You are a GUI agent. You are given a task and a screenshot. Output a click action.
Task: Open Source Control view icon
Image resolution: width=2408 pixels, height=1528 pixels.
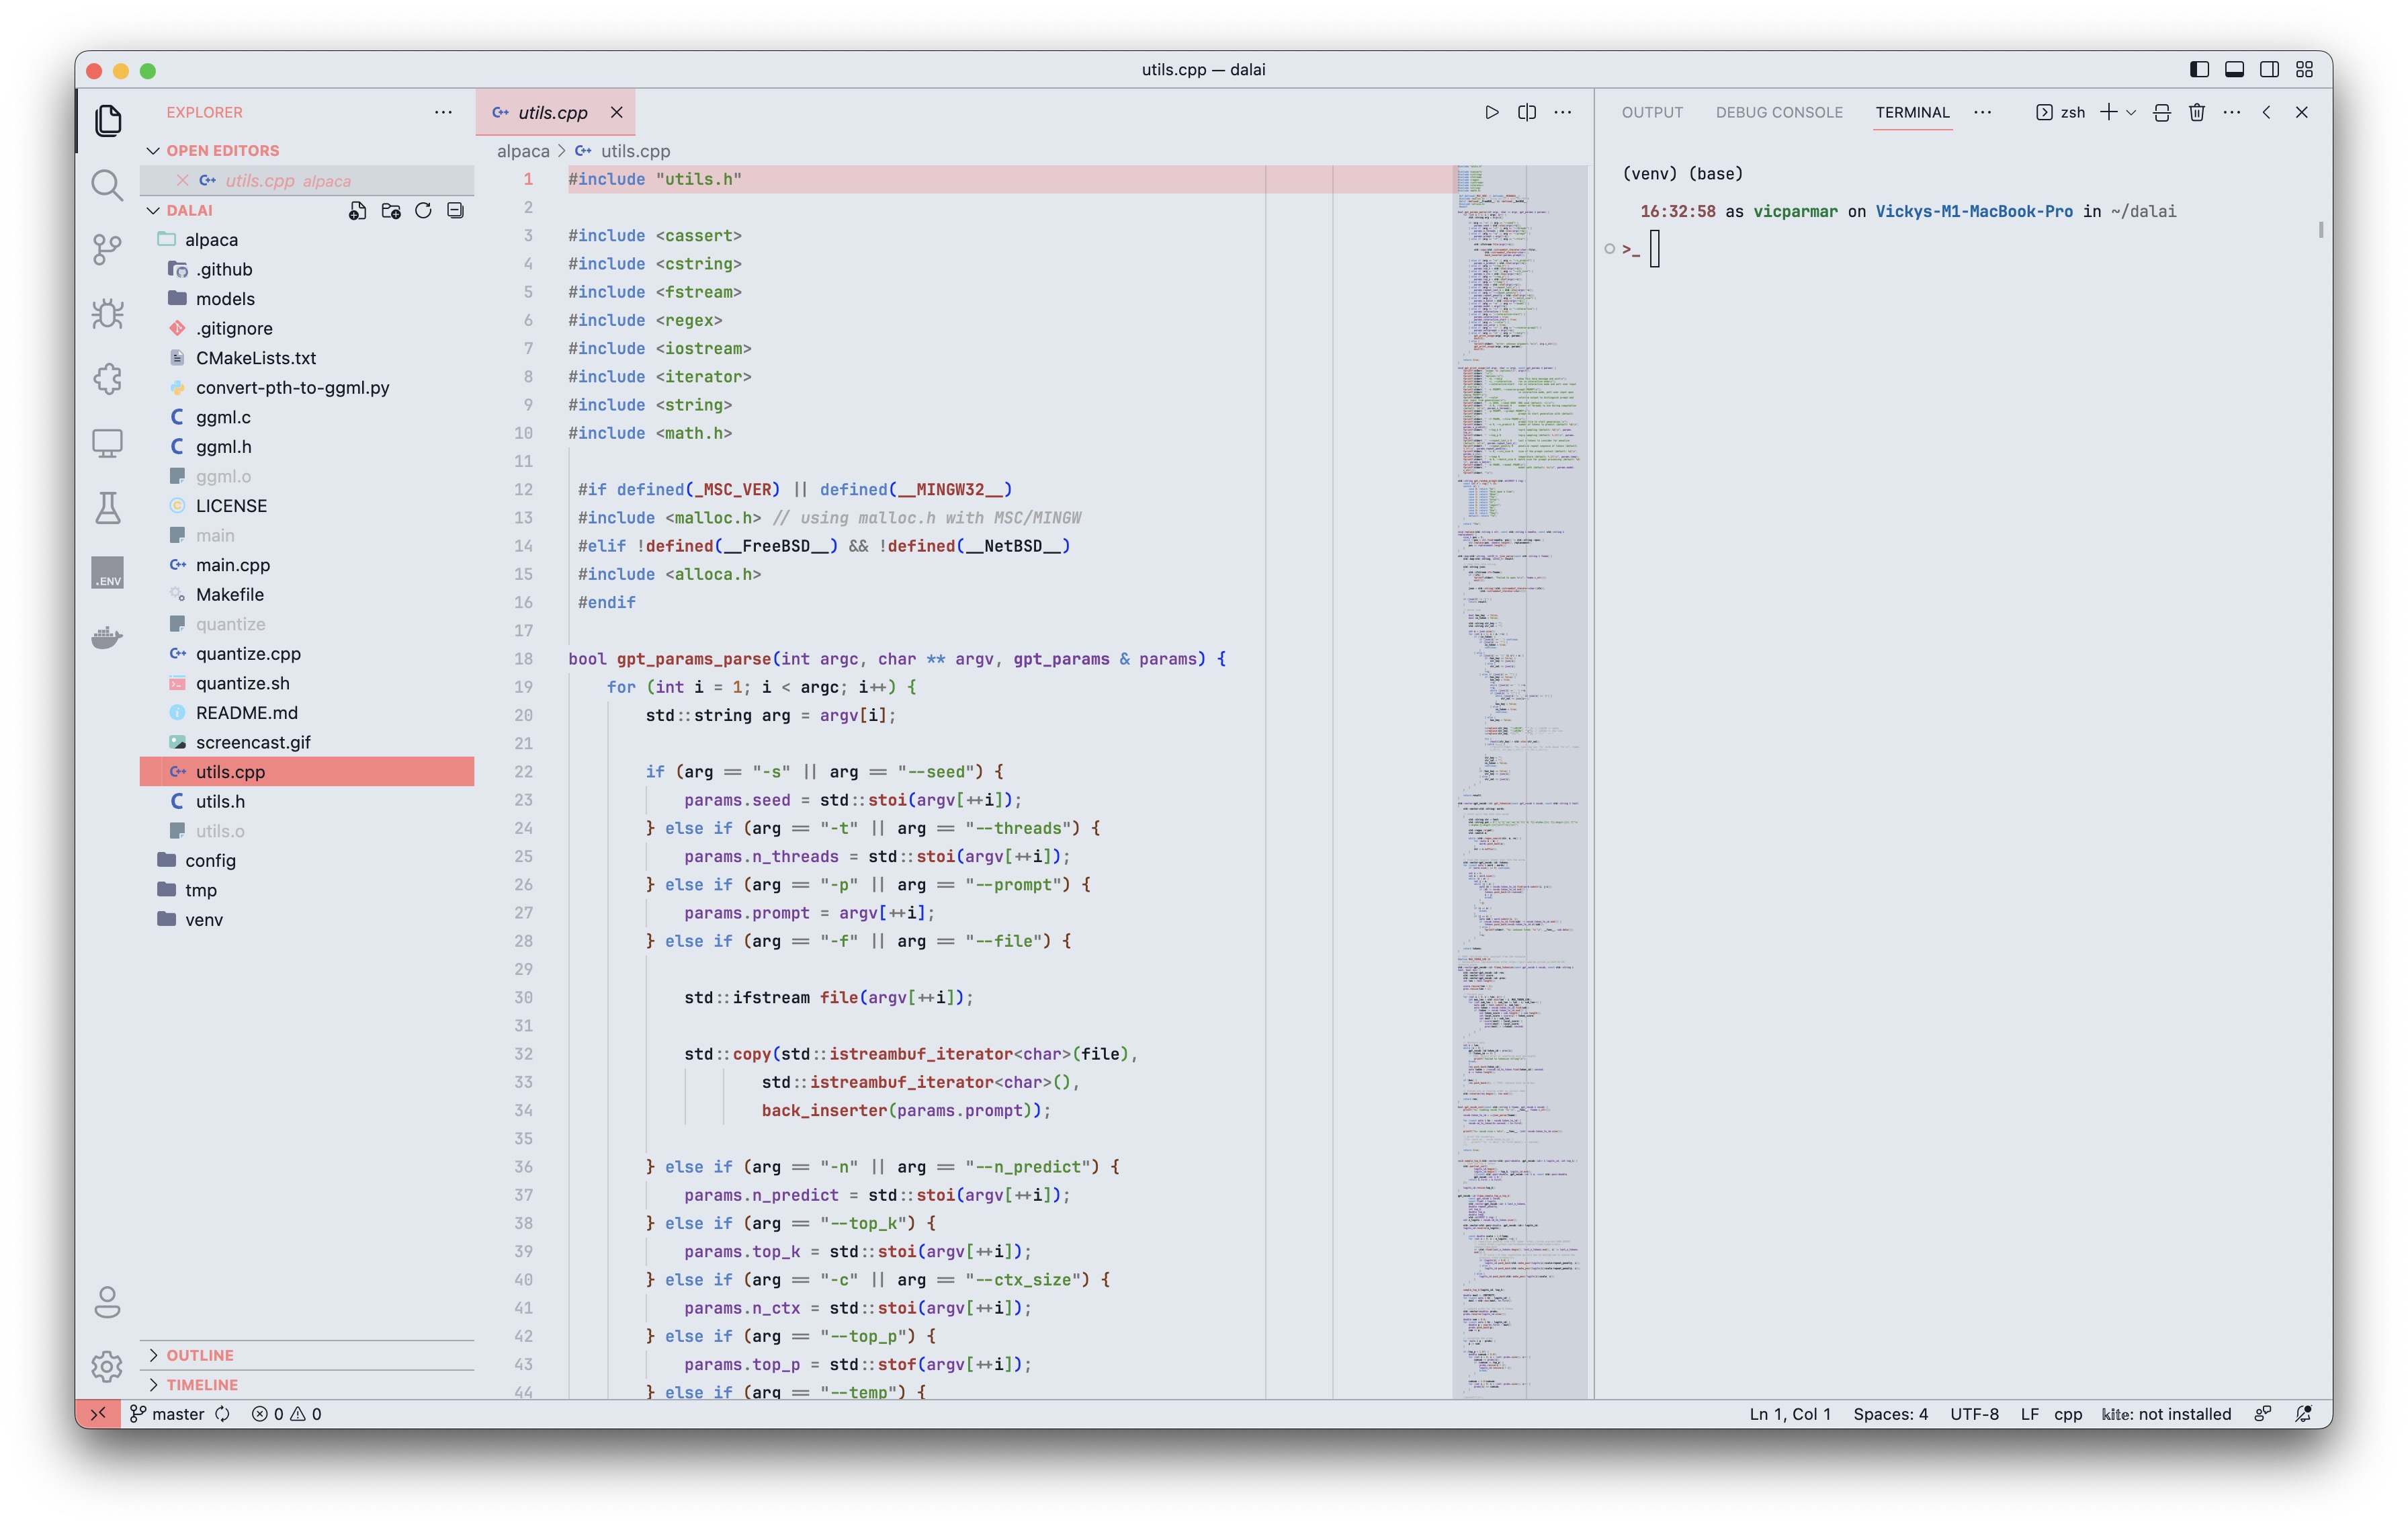click(x=107, y=249)
